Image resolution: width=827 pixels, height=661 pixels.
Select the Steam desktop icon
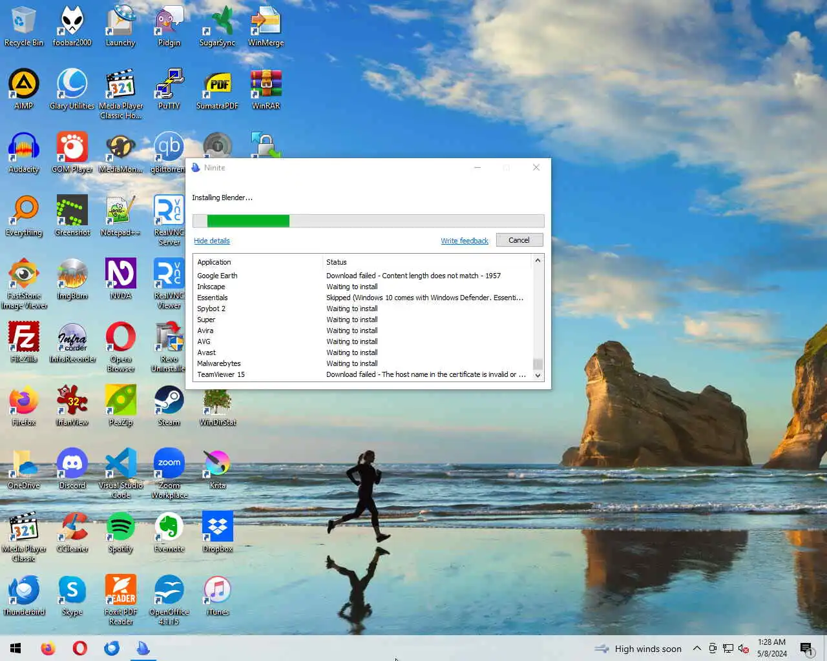pyautogui.click(x=169, y=405)
